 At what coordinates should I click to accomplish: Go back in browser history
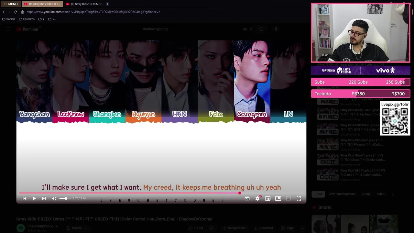point(4,12)
